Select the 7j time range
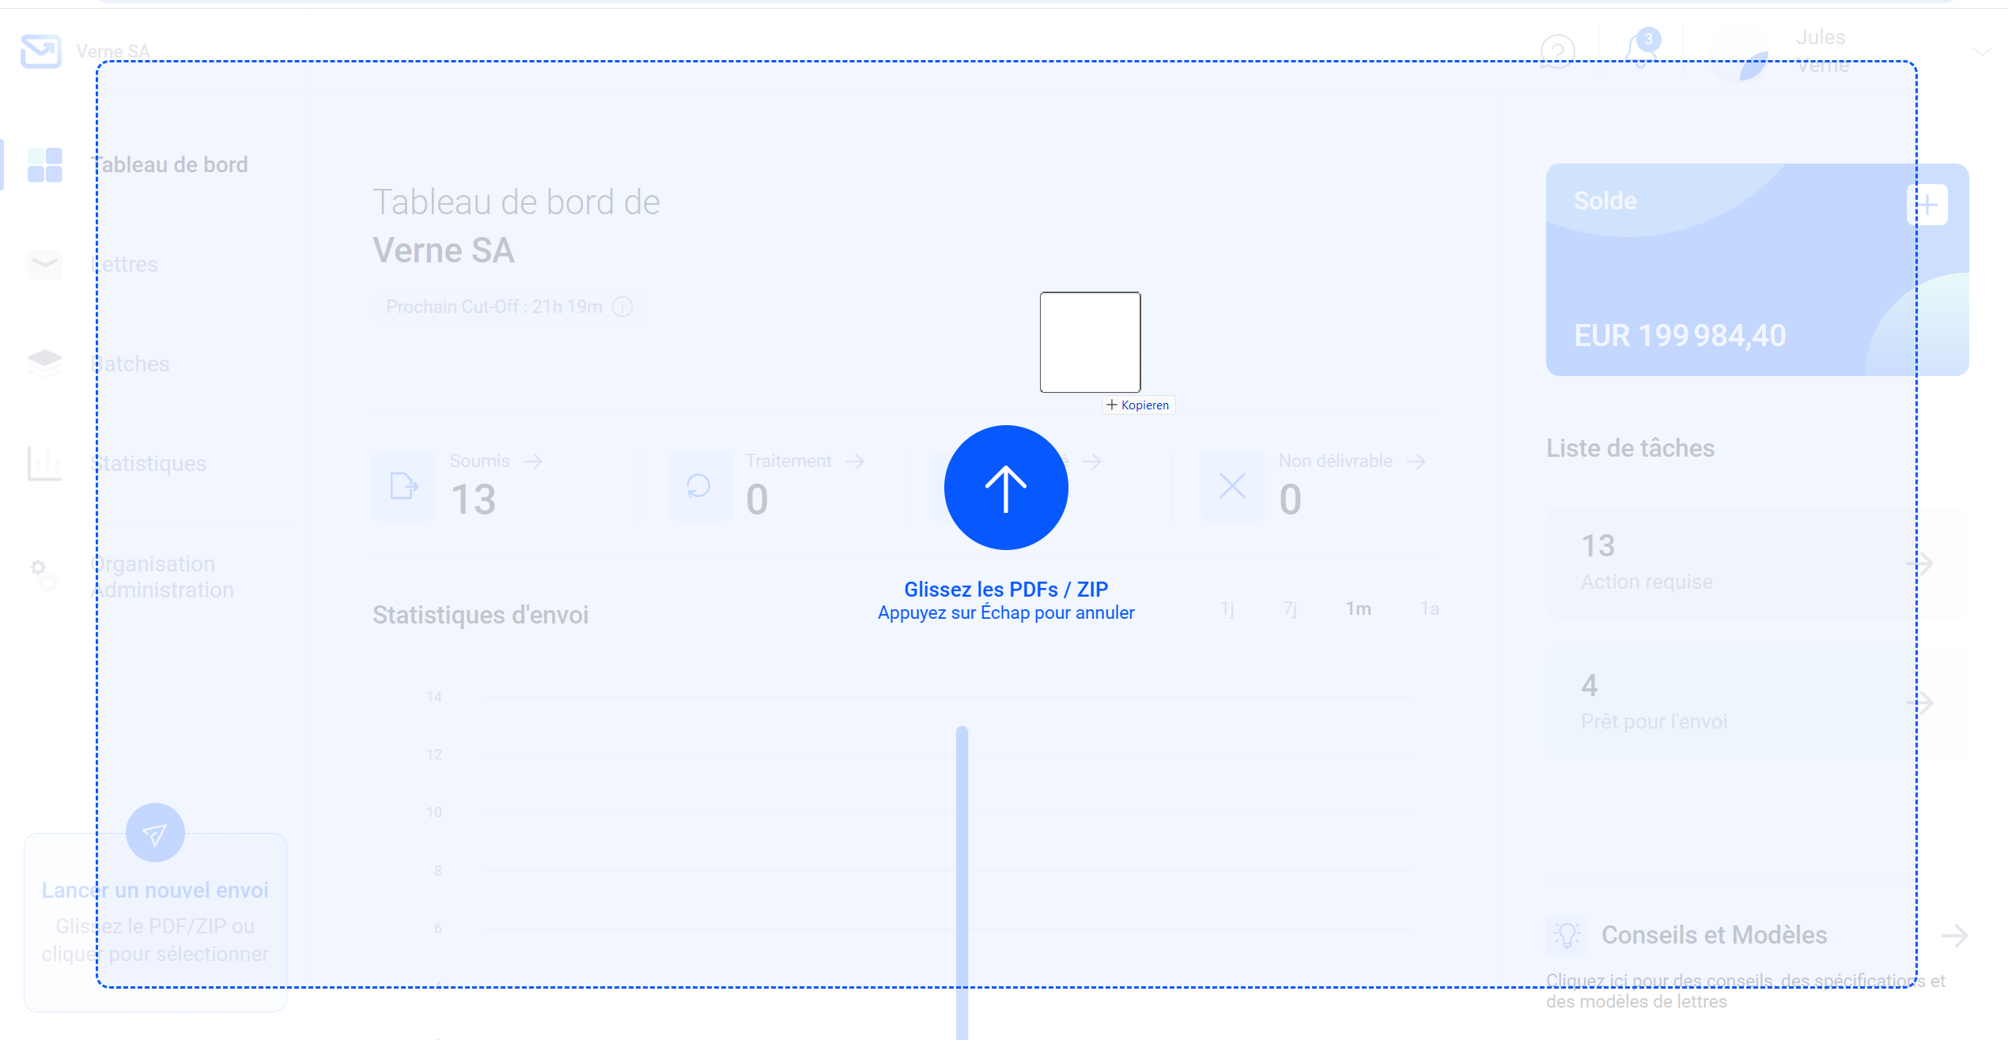Image resolution: width=2008 pixels, height=1040 pixels. click(1290, 609)
